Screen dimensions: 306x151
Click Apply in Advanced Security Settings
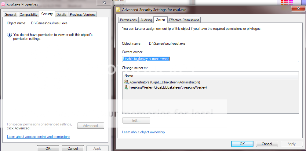[x=292, y=144]
